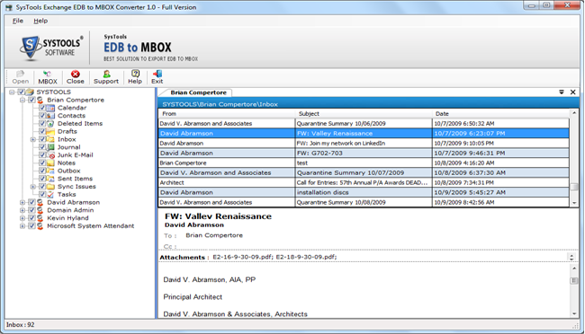The width and height of the screenshot is (585, 334).
Task: Select the Deleted Items folder icon
Action: (50, 124)
